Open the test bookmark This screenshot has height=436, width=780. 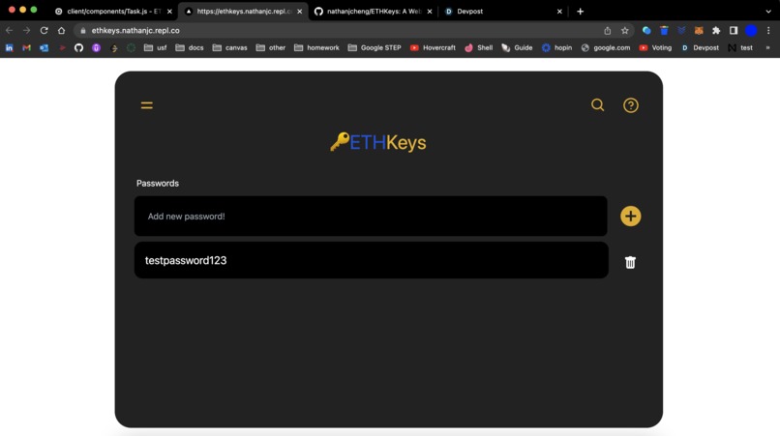pos(740,47)
